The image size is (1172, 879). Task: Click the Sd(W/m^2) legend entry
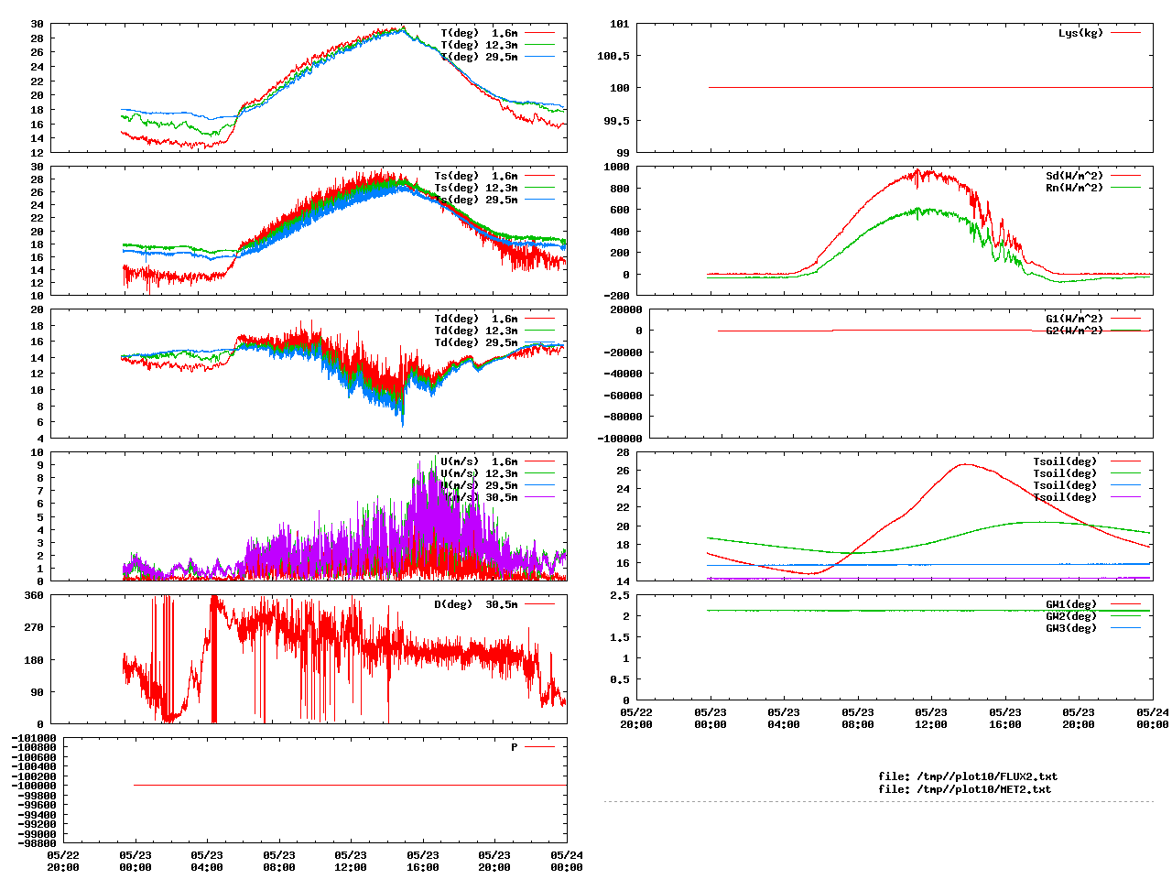tap(1074, 176)
